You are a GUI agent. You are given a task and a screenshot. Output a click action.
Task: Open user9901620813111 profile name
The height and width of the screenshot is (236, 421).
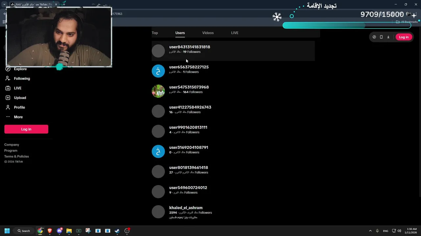188,127
